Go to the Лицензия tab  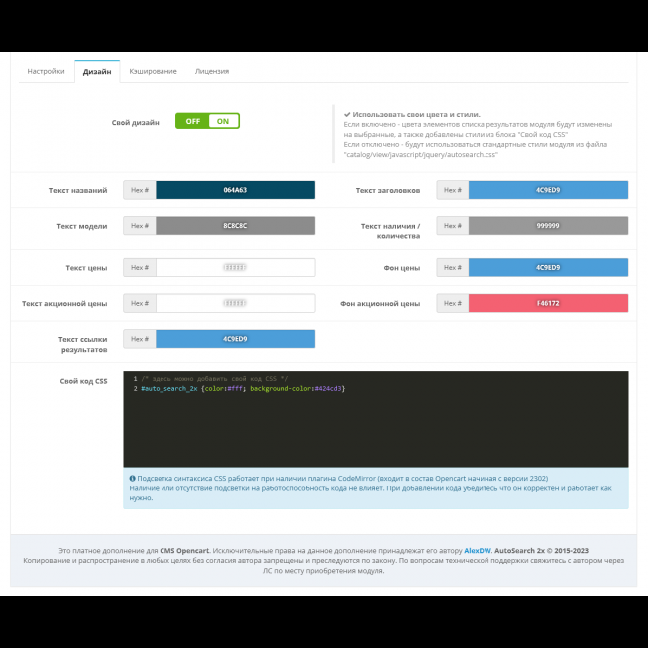211,71
